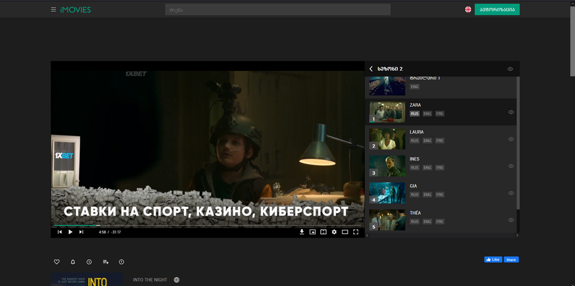
Task: Play the video
Action: [70, 231]
